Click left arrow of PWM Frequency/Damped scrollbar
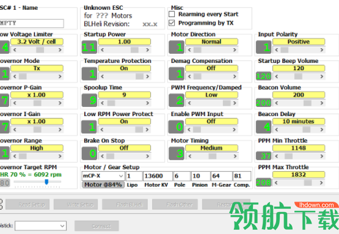 coord(189,103)
